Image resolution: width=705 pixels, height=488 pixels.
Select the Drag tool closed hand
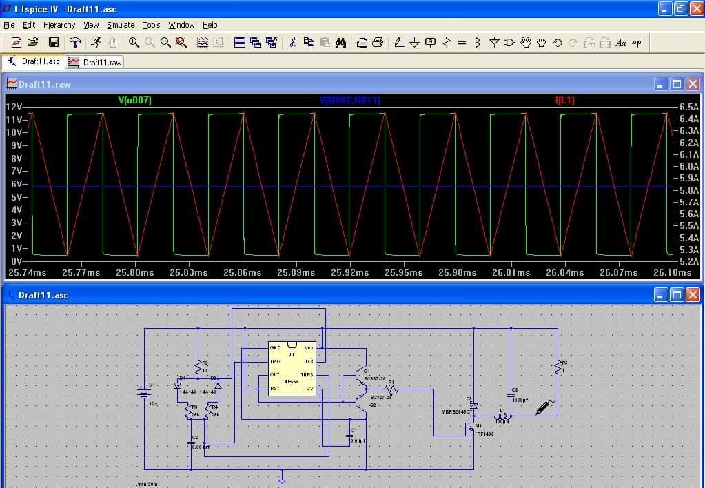click(x=542, y=43)
